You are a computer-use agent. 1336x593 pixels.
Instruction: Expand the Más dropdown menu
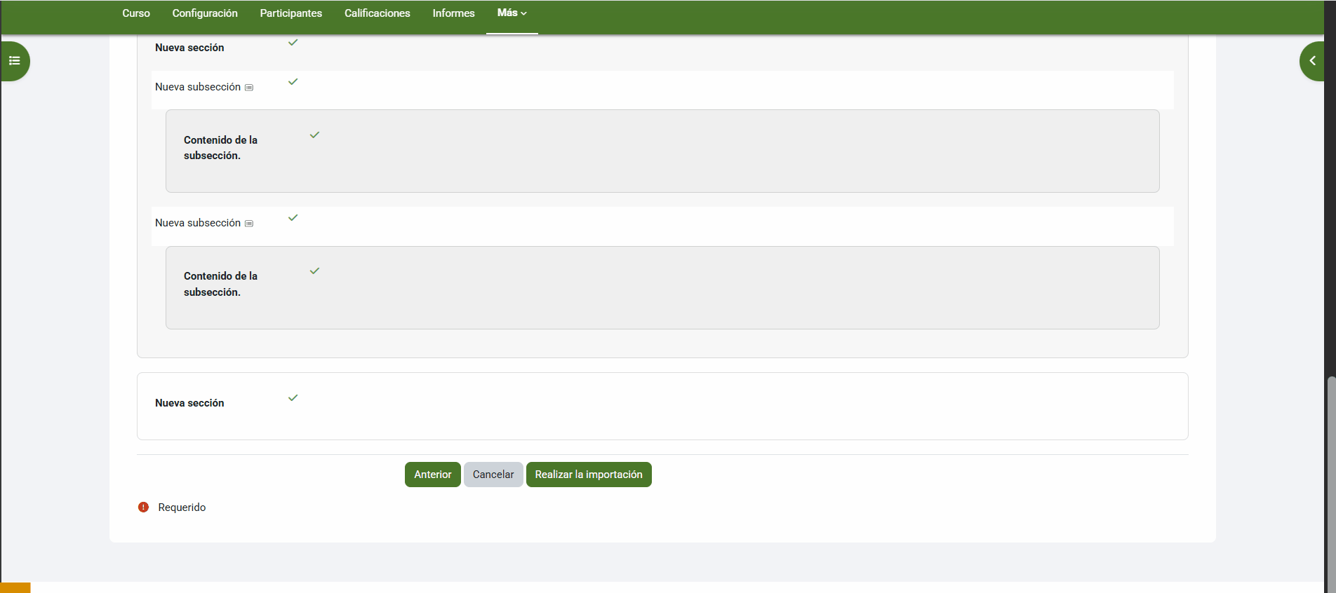click(x=512, y=13)
